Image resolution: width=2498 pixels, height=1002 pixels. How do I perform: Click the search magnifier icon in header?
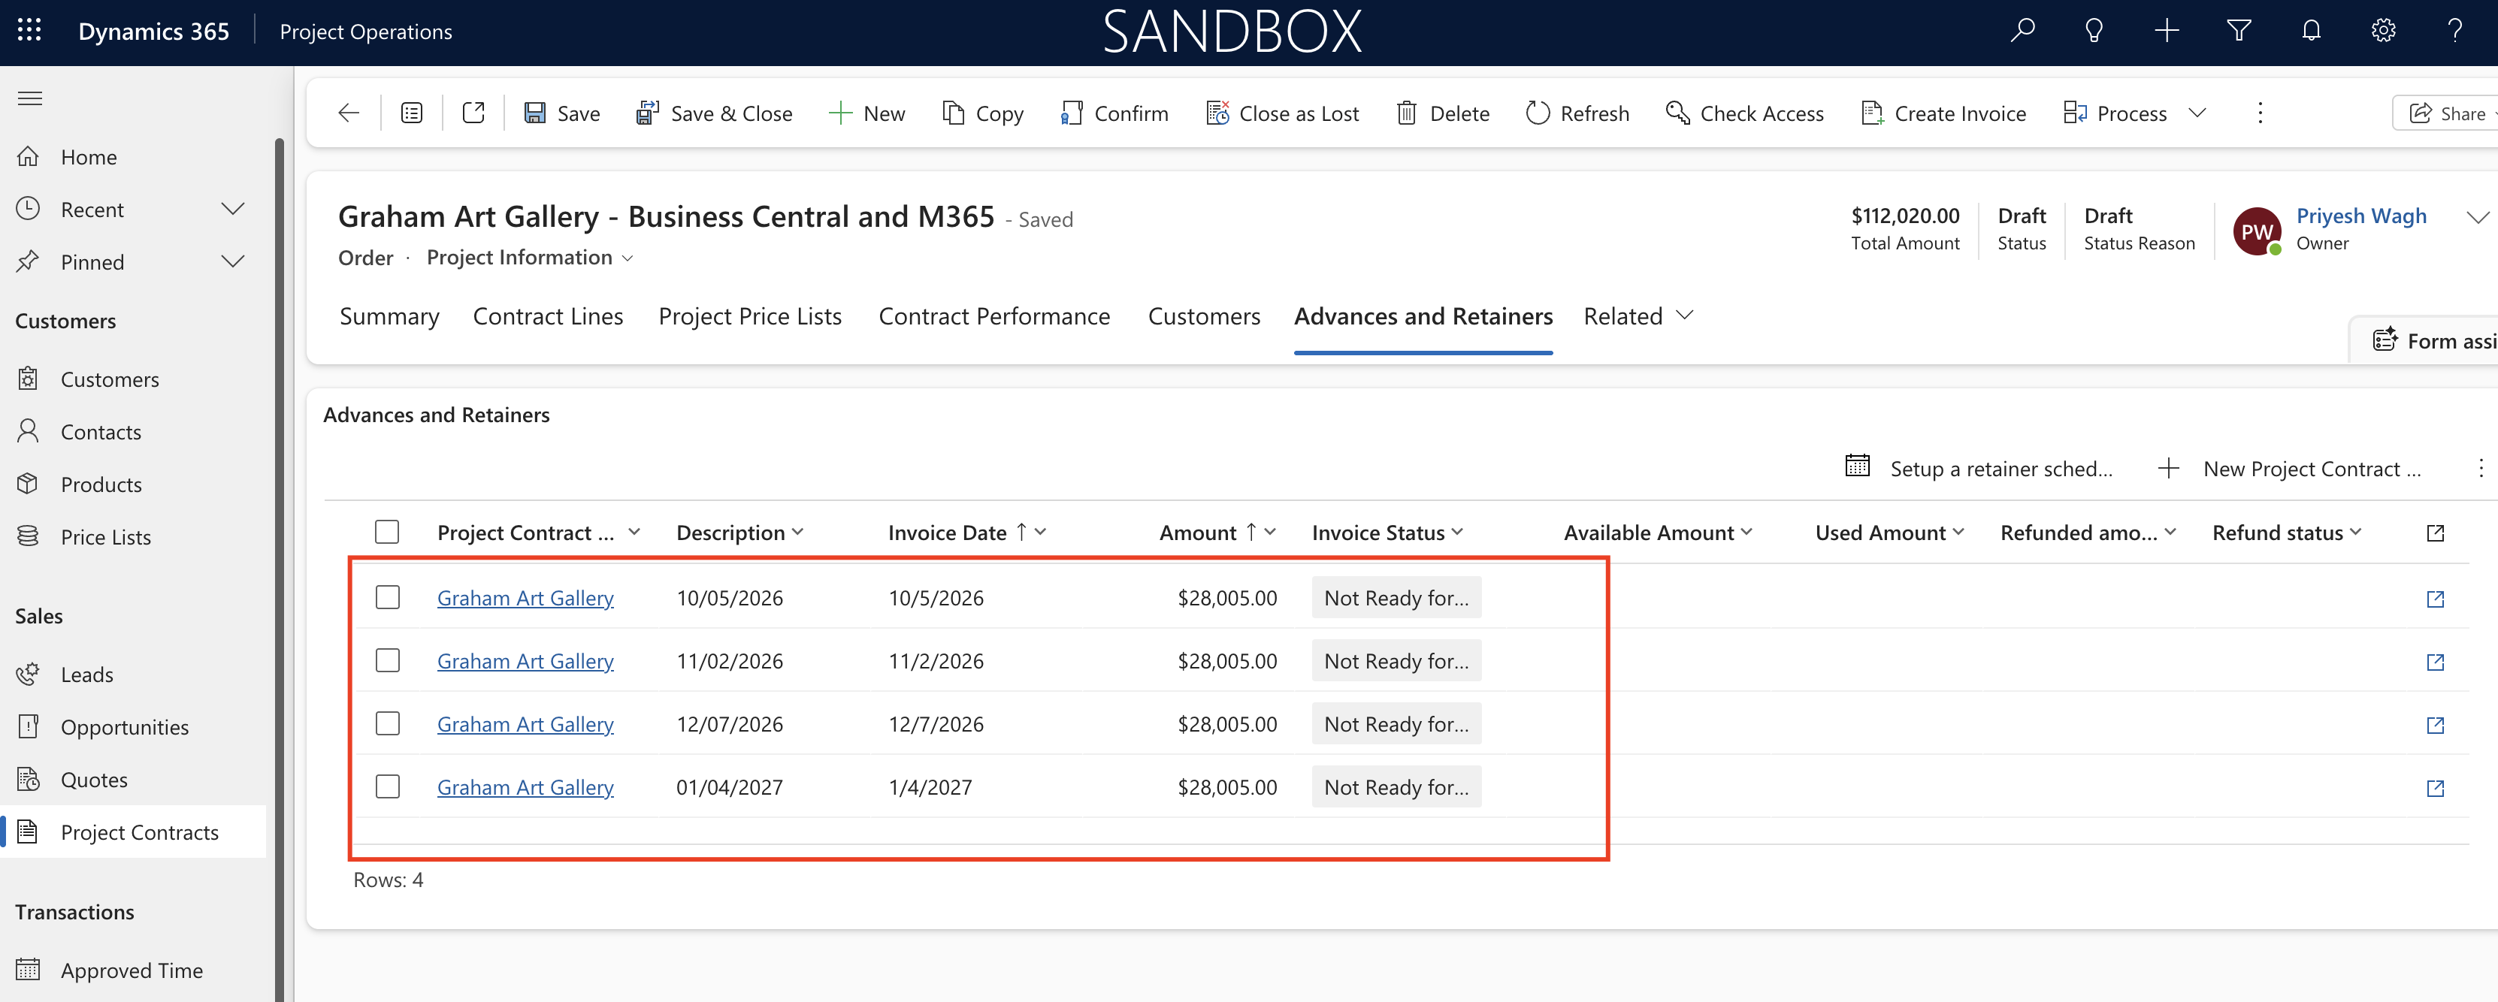pyautogui.click(x=2022, y=31)
